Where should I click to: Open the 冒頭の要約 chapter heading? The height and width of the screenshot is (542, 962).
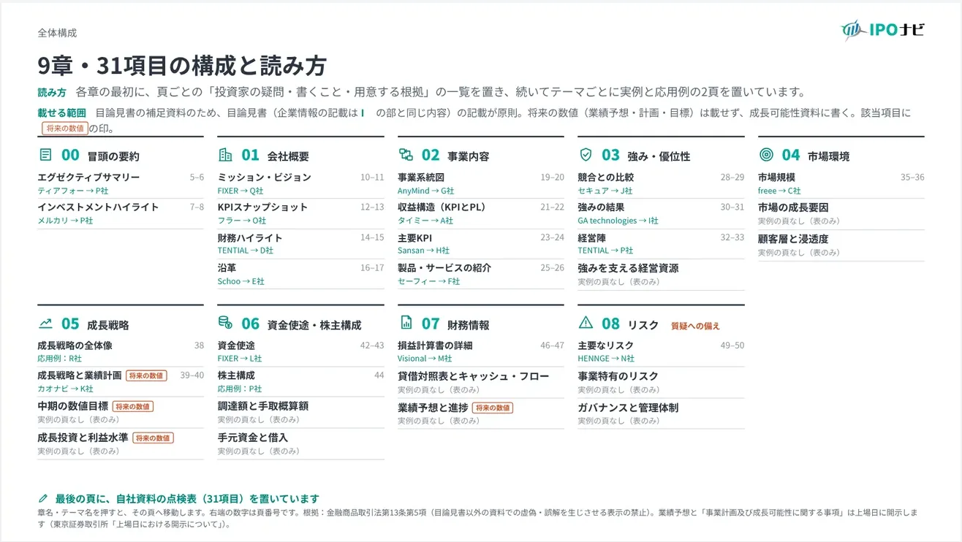(x=113, y=156)
